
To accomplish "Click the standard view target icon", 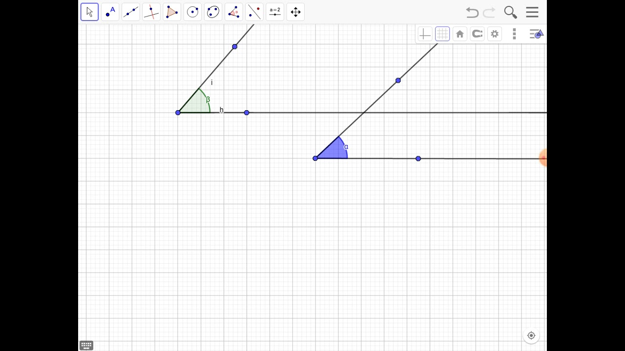I will 531,335.
